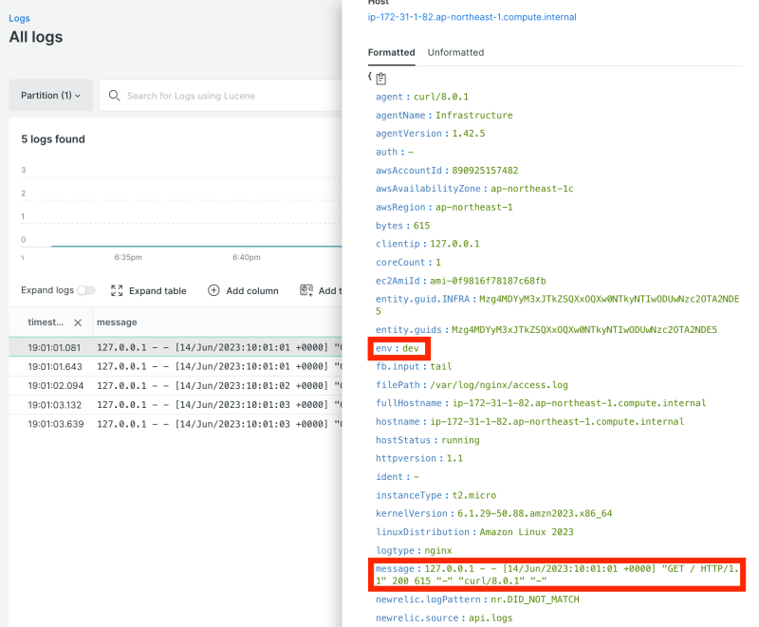Click the plus-circle icon for adding a column
The width and height of the screenshot is (759, 627).
click(x=213, y=290)
